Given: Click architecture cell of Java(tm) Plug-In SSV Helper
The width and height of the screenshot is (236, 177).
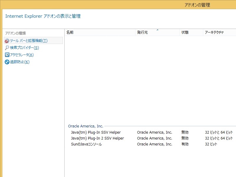Looking at the screenshot, I should click(x=219, y=132).
